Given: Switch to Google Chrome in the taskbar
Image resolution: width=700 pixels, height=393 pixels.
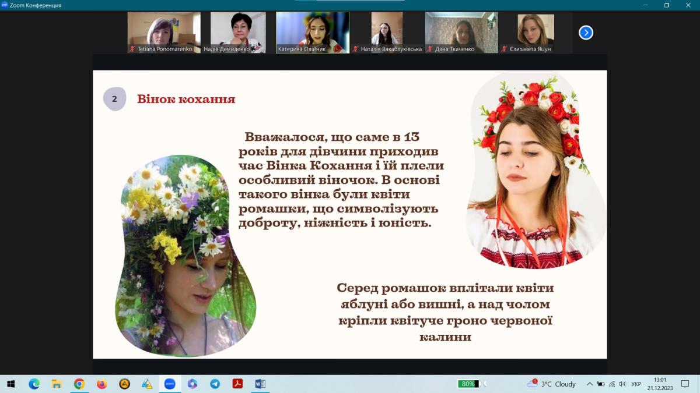Looking at the screenshot, I should tap(79, 384).
